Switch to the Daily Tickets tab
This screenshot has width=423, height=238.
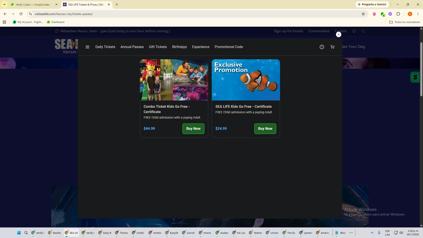click(x=105, y=47)
